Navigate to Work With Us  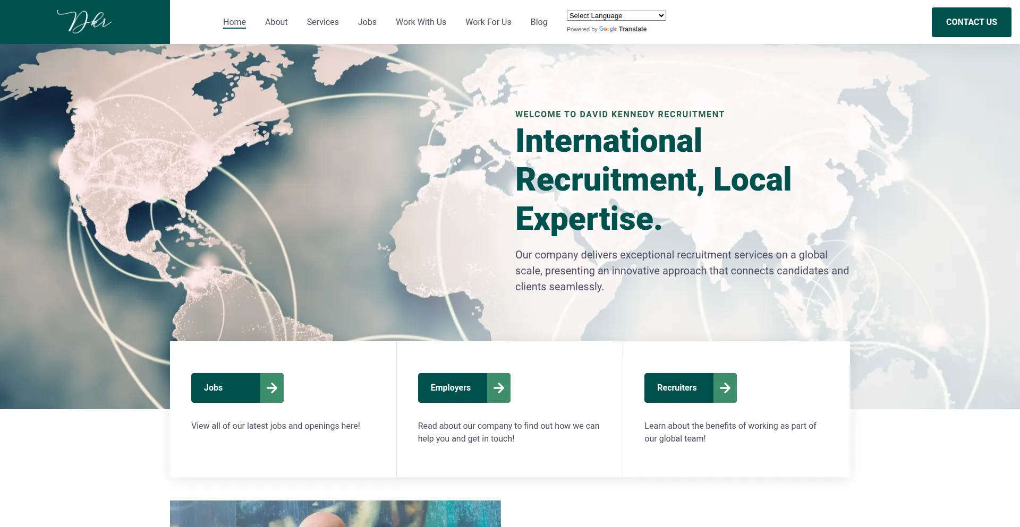click(421, 22)
